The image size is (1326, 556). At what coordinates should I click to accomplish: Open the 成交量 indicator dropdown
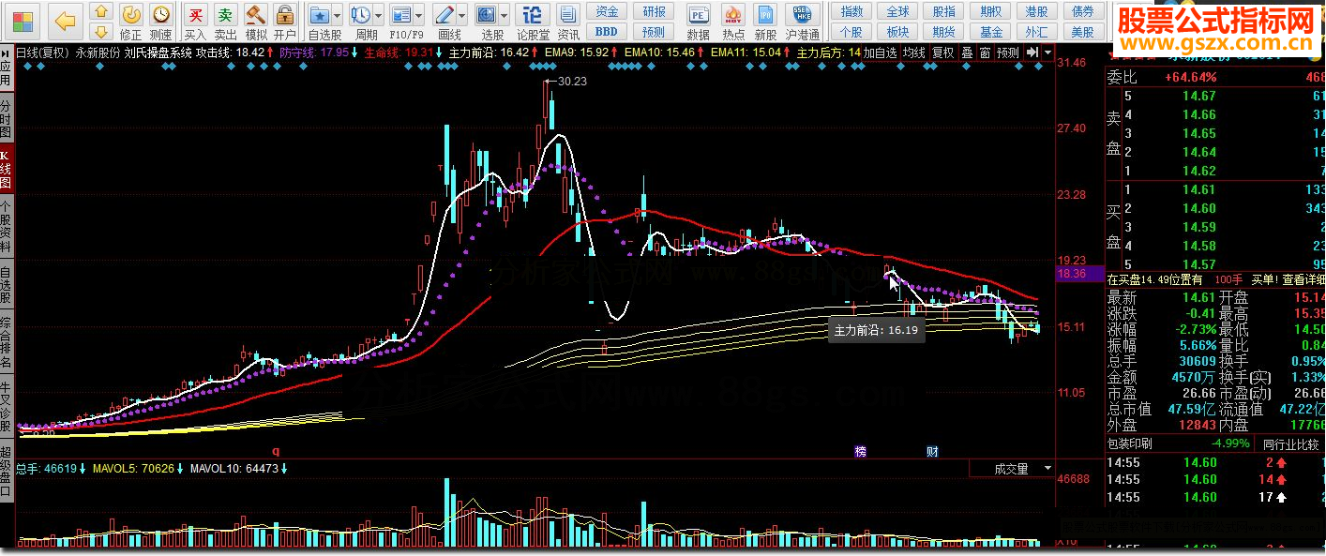pyautogui.click(x=1047, y=468)
